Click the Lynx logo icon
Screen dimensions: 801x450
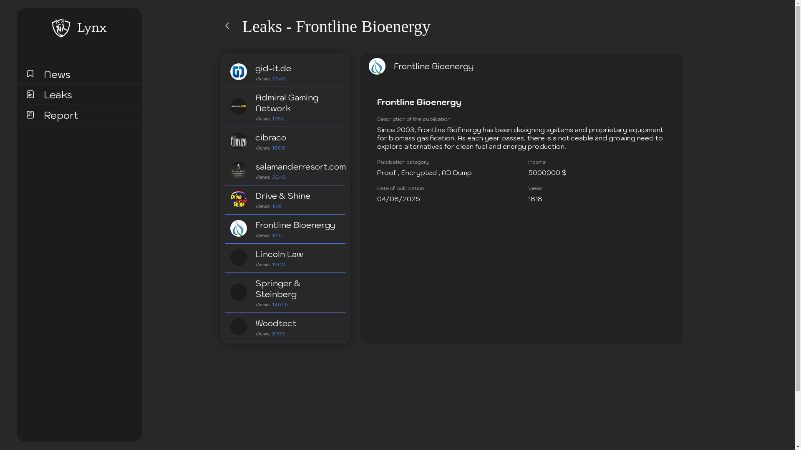click(61, 27)
